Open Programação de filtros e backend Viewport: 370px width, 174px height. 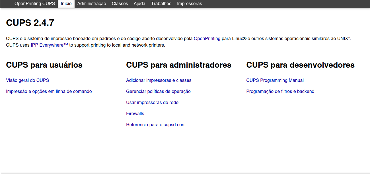[280, 91]
